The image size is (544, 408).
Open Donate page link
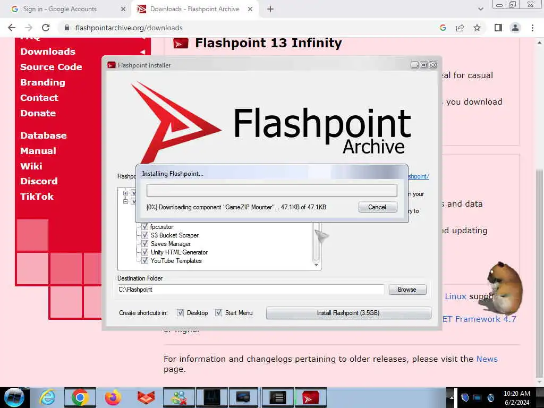[x=38, y=113]
